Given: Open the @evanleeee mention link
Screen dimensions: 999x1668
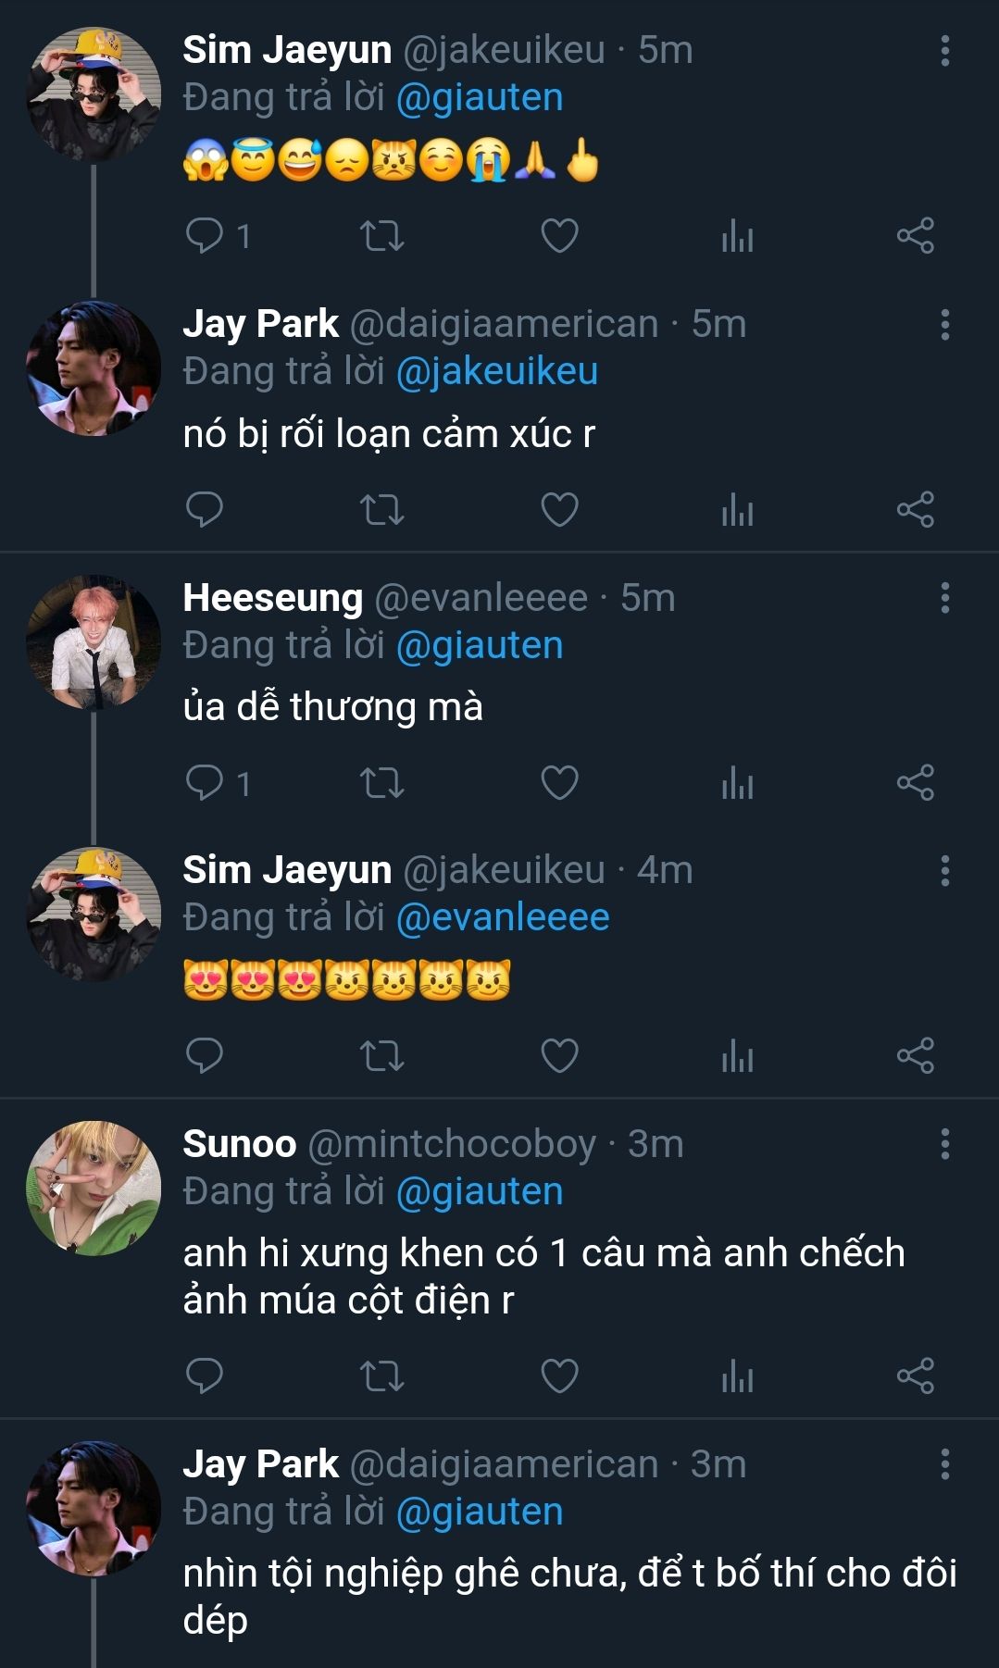Looking at the screenshot, I should 503,917.
